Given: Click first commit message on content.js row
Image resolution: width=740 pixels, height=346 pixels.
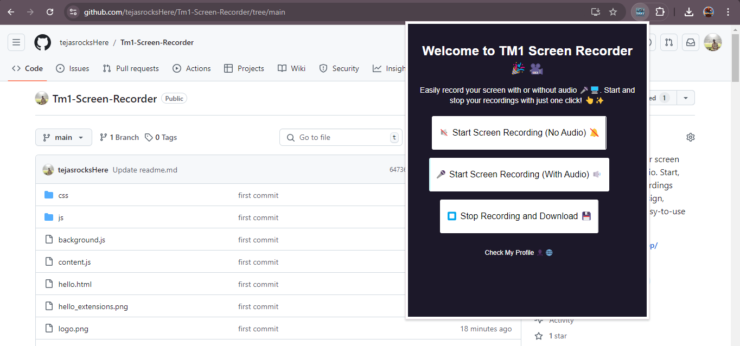Looking at the screenshot, I should (258, 262).
